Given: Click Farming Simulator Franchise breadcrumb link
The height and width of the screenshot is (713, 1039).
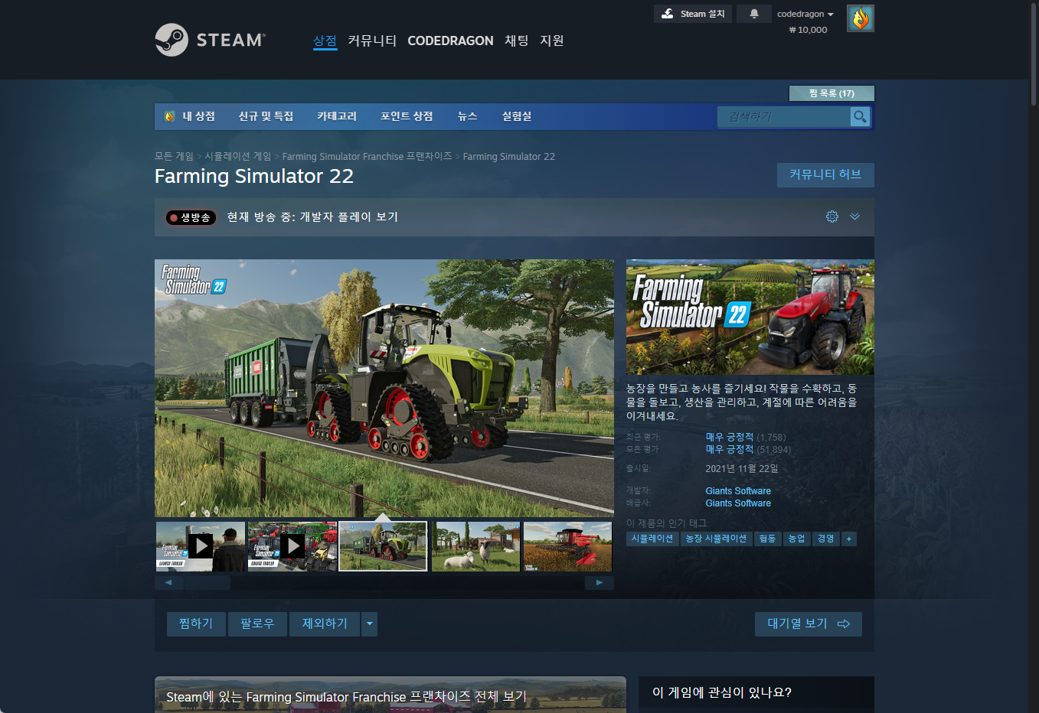Looking at the screenshot, I should (368, 156).
